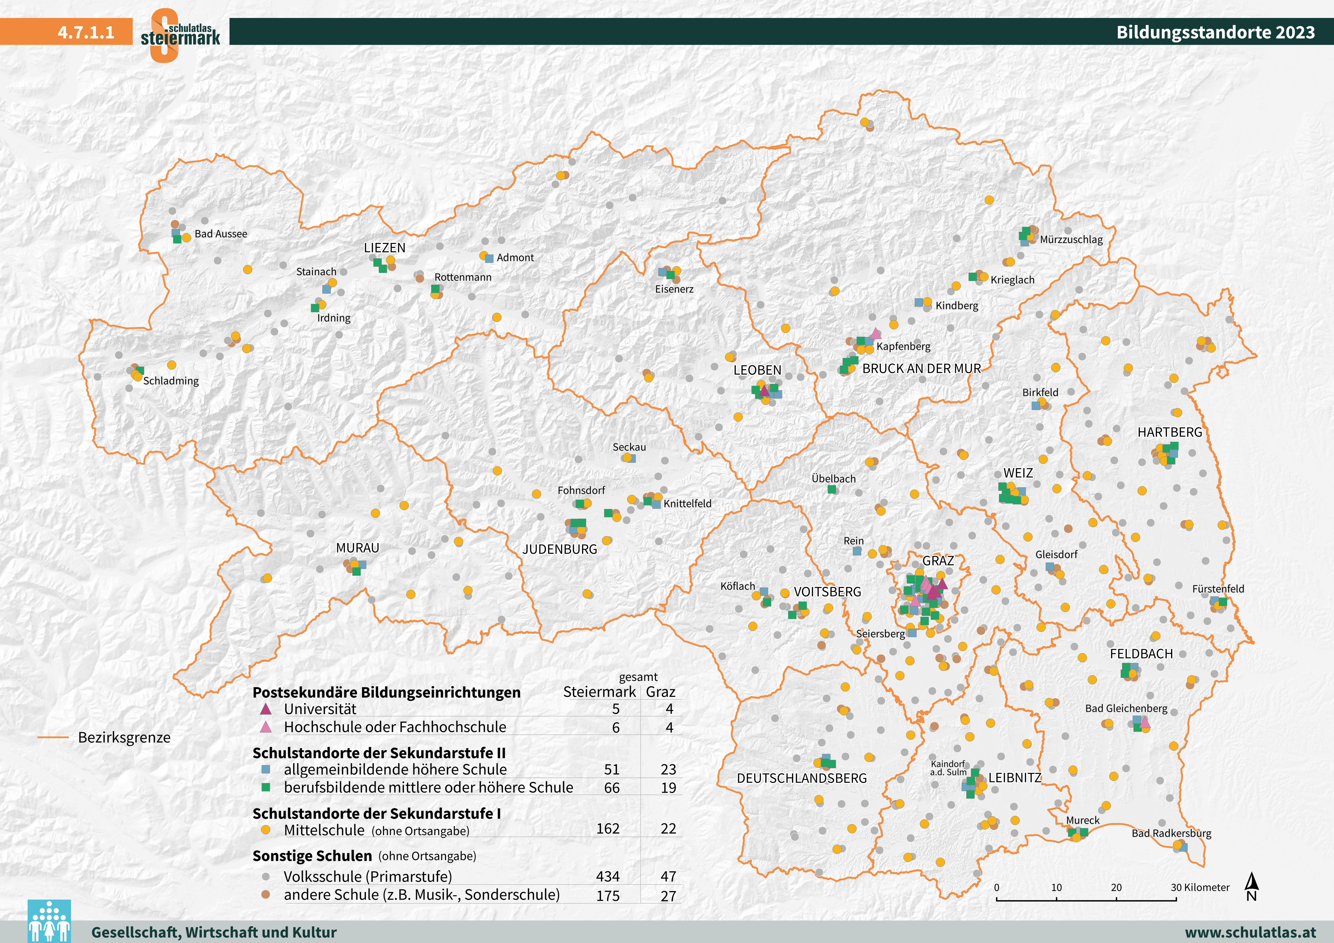Click the people icon in footer
Viewport: 1334px width, 943px height.
point(49,922)
